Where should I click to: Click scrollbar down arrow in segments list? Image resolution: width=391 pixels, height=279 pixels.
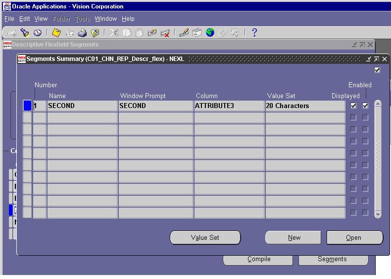click(378, 214)
